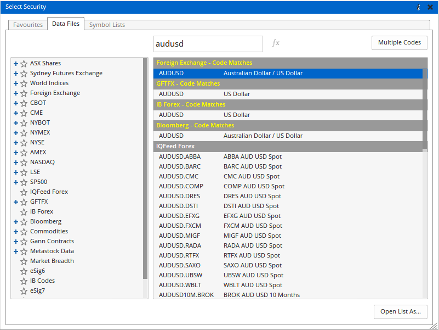Click the Gann Contracts folder label
The image size is (439, 330).
(x=52, y=241)
